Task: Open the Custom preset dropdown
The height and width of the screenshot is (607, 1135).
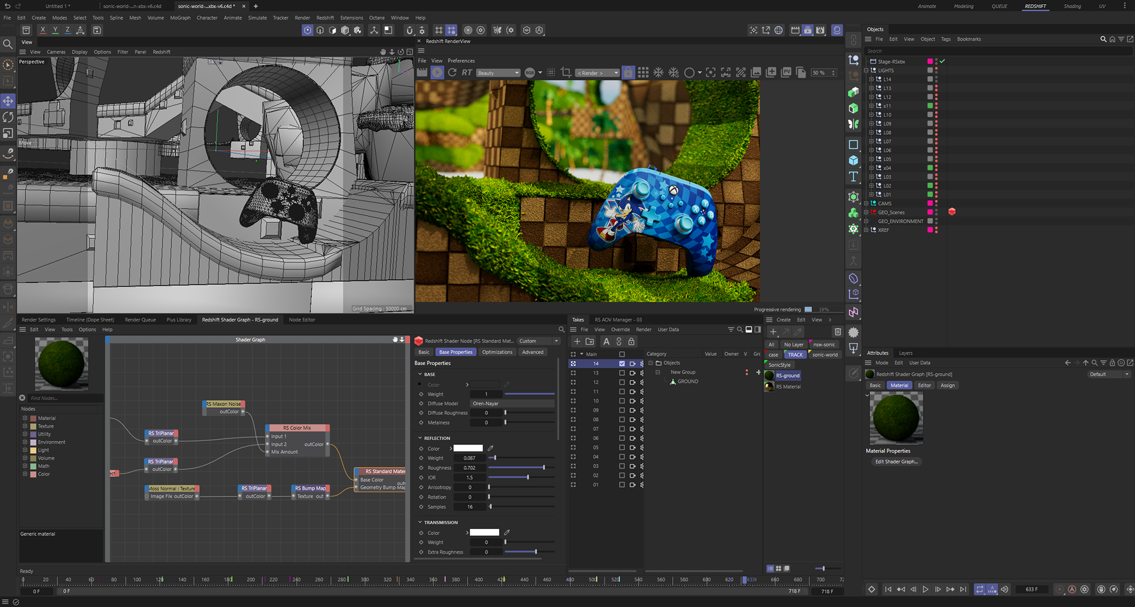Action: (539, 341)
